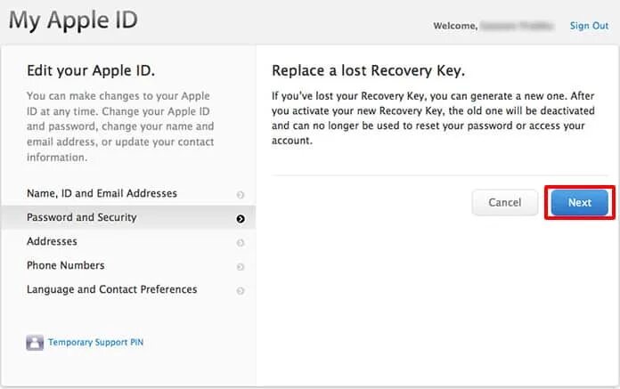Click arrow icon beside Language and Contact Preferences
620x389 pixels.
coord(241,290)
